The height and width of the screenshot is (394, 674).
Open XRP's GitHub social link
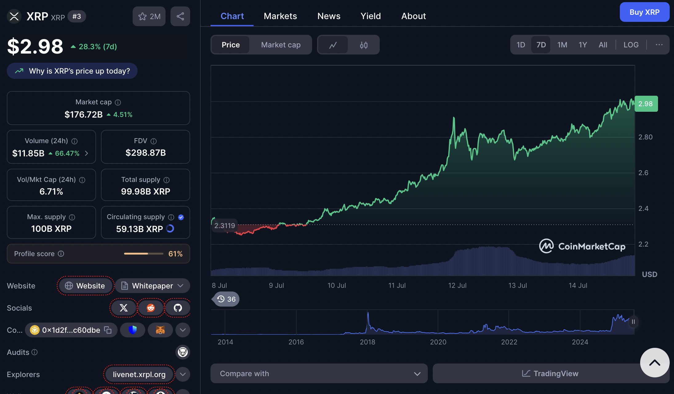[178, 308]
